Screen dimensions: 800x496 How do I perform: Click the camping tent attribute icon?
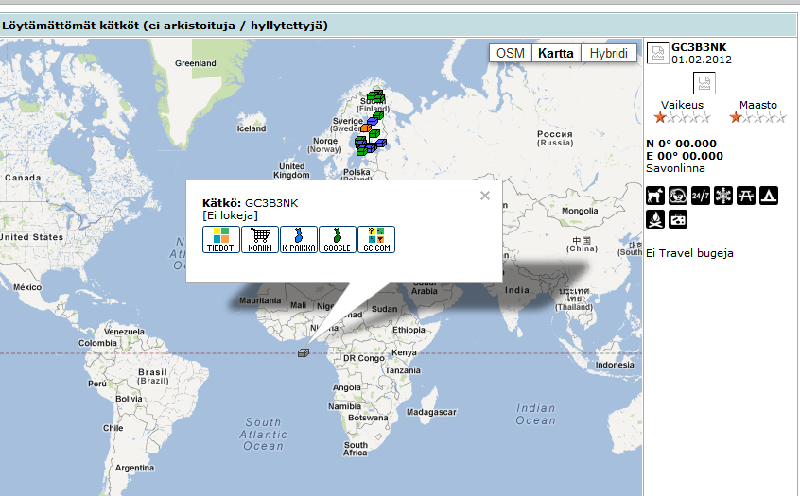[769, 196]
